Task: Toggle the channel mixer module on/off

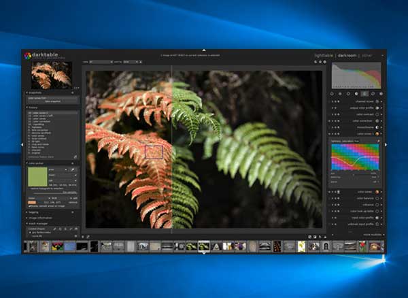Action: click(377, 101)
